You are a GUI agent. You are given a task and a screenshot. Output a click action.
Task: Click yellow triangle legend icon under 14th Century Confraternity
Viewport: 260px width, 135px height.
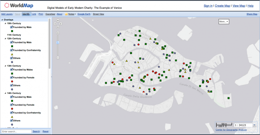tap(12, 117)
